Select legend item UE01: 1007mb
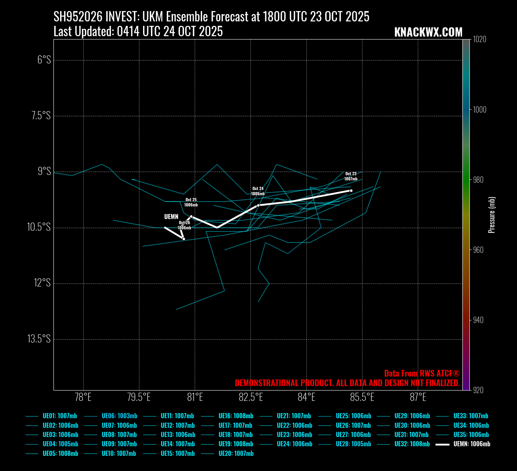Screen dimensions: 517x471 click(60, 416)
